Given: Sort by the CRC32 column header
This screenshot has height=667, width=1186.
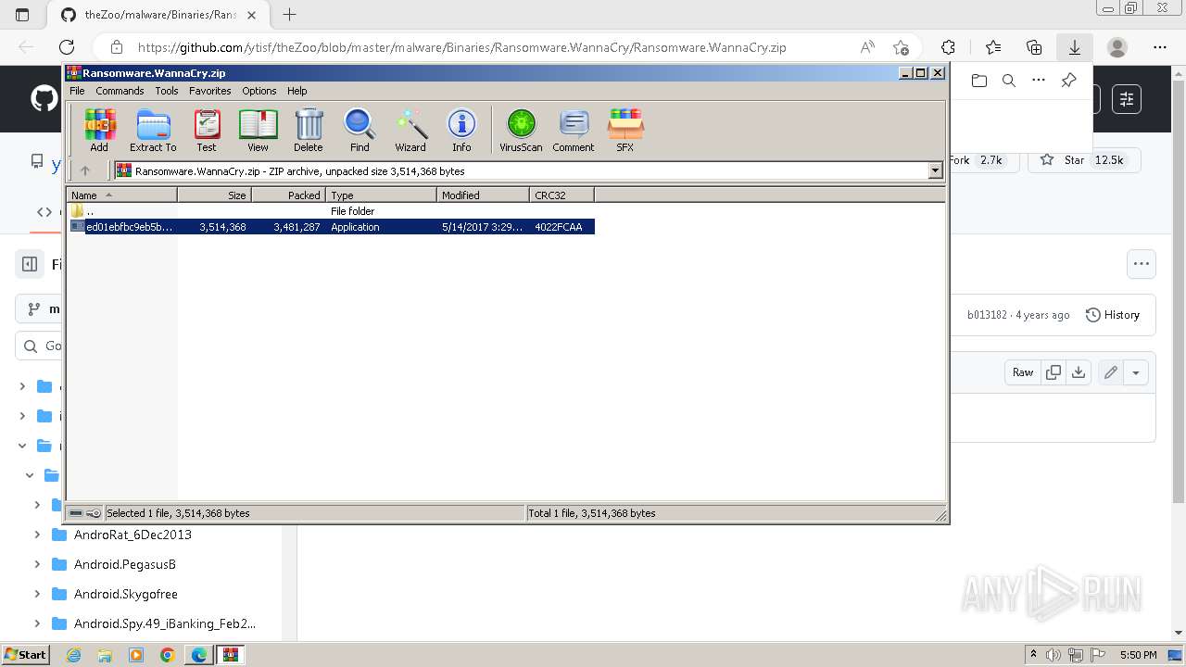Looking at the screenshot, I should tap(561, 195).
